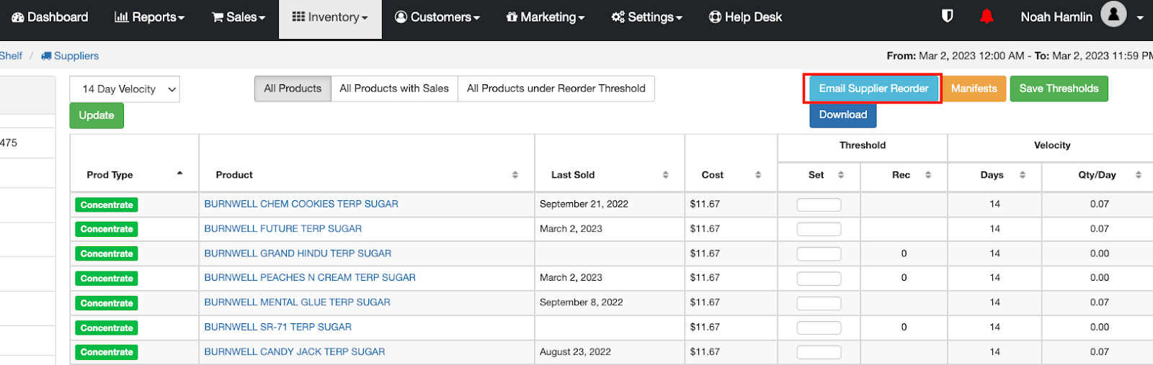The width and height of the screenshot is (1153, 365).
Task: Sort by threshold Set column
Action: click(x=819, y=175)
